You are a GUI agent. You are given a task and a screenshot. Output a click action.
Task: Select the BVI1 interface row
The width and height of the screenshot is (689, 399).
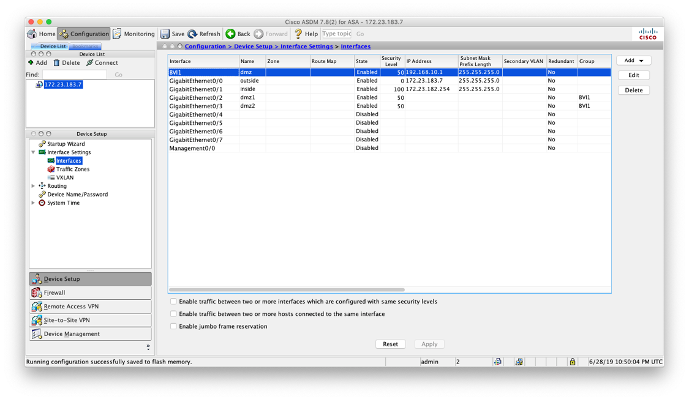pos(276,72)
